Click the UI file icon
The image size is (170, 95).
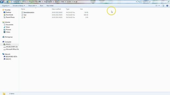tap(22, 17)
